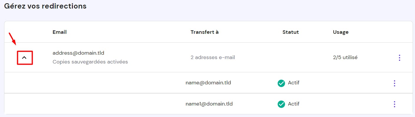
Task: Click the 2 adresses e-mail summary
Action: (213, 57)
